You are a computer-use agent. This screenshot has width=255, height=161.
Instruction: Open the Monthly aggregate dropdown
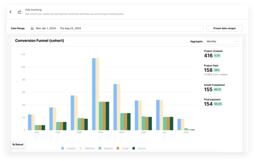pyautogui.click(x=221, y=41)
